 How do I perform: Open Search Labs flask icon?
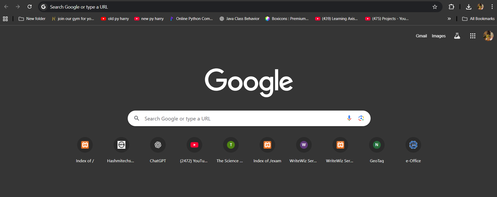[x=457, y=36]
